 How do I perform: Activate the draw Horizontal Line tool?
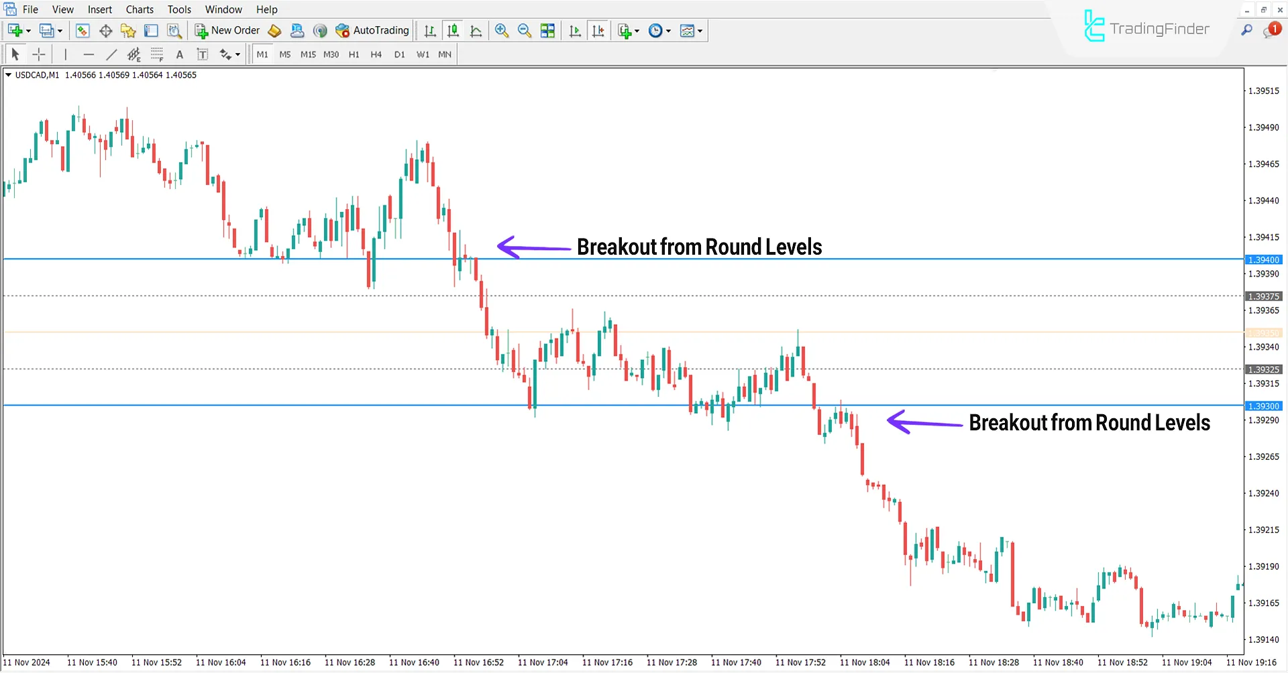[x=89, y=54]
